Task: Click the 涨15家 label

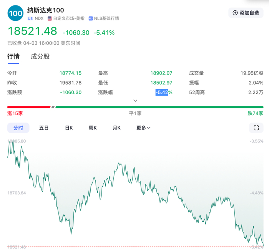Action: 15,113
